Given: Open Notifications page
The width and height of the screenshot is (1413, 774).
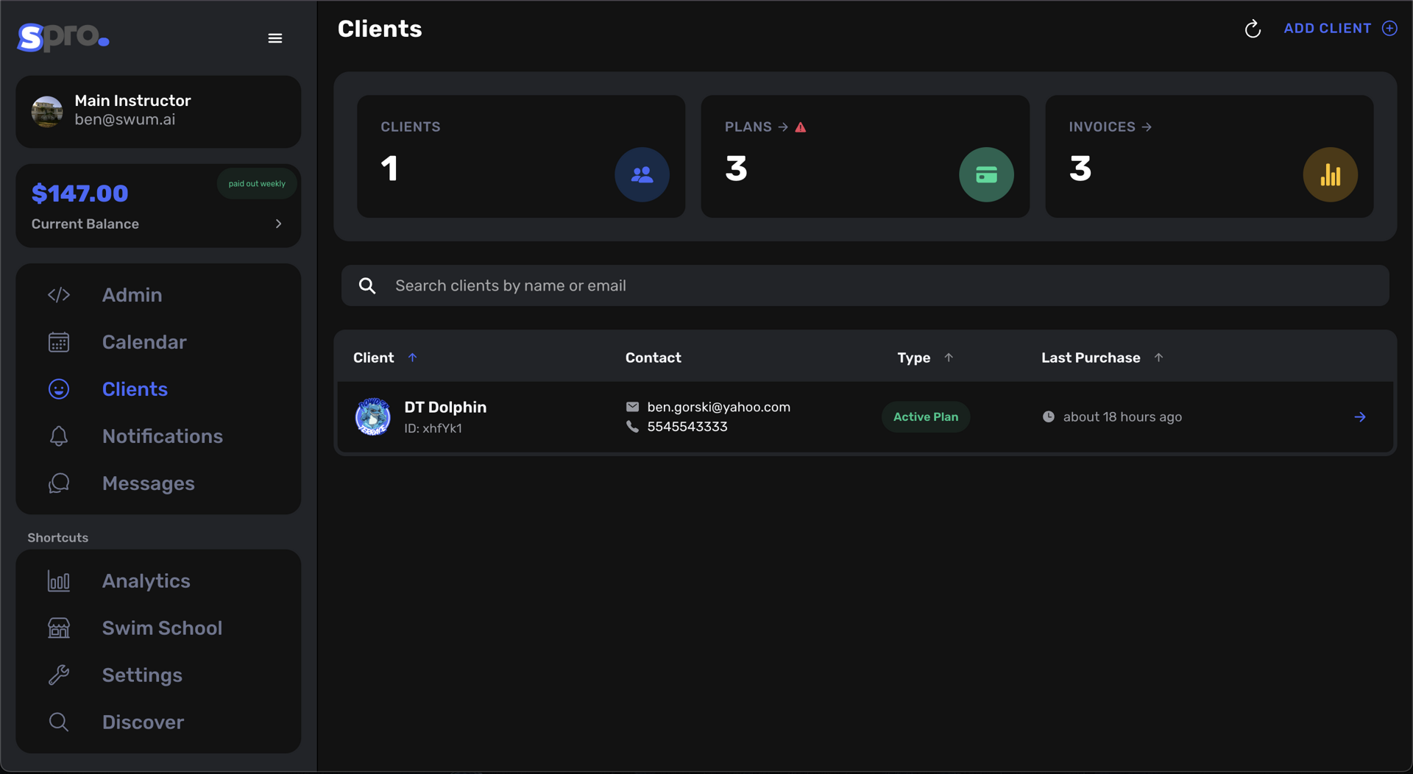Looking at the screenshot, I should (x=163, y=436).
